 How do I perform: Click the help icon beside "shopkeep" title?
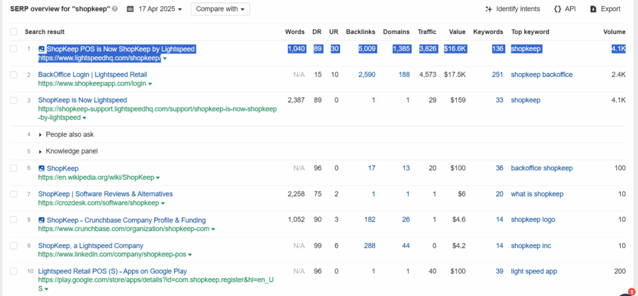coord(115,9)
